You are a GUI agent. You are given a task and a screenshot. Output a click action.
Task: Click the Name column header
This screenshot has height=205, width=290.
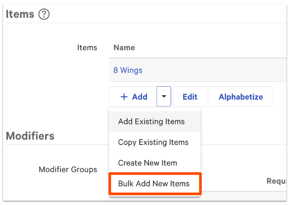coord(124,48)
